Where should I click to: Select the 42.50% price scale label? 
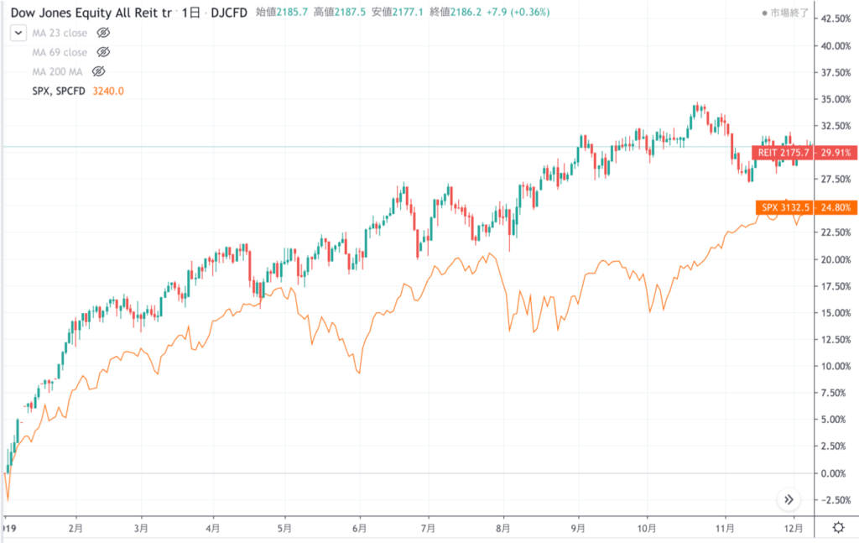pyautogui.click(x=836, y=18)
